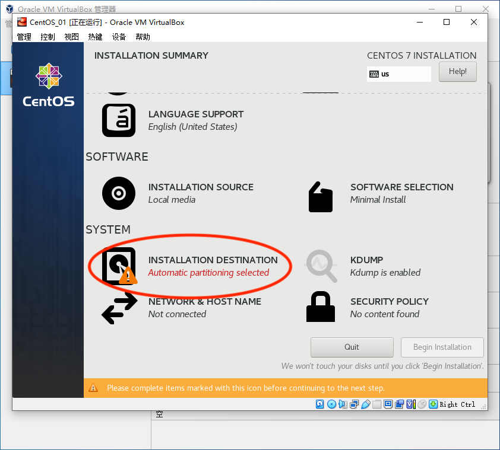Open the Kdump magnifier icon
Viewport: 500px width, 450px height.
(x=321, y=266)
